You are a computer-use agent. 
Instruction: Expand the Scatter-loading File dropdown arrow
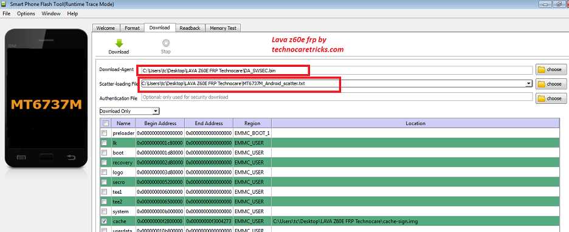(529, 84)
